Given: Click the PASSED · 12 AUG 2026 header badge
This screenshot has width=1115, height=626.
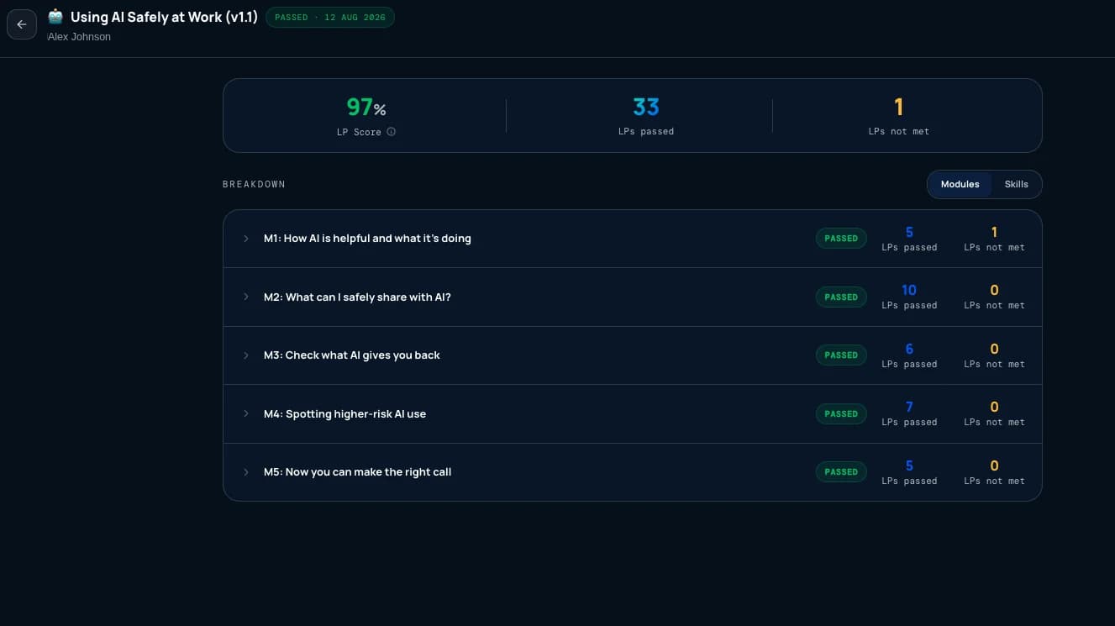Looking at the screenshot, I should [x=330, y=17].
